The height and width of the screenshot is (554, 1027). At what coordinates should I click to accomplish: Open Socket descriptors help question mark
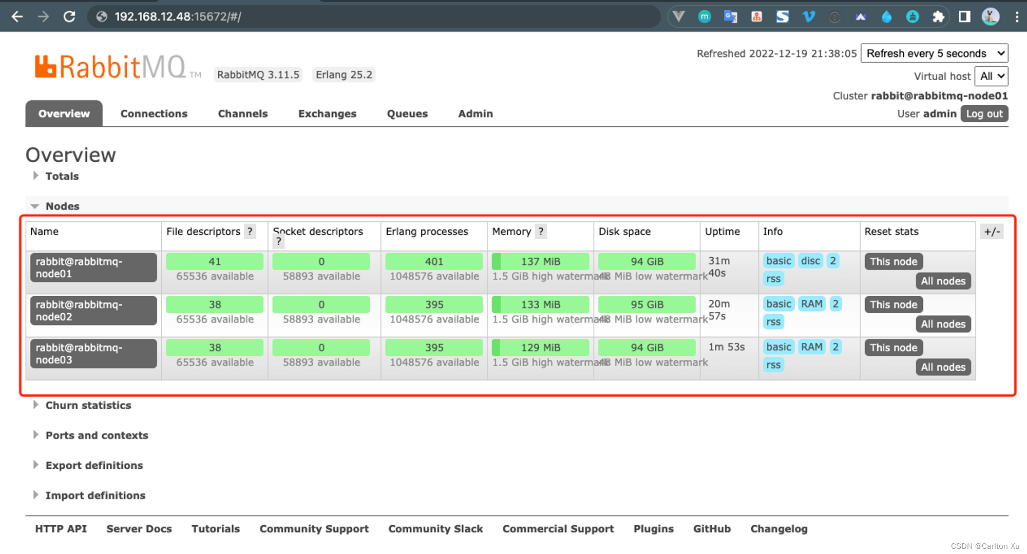[x=278, y=241]
